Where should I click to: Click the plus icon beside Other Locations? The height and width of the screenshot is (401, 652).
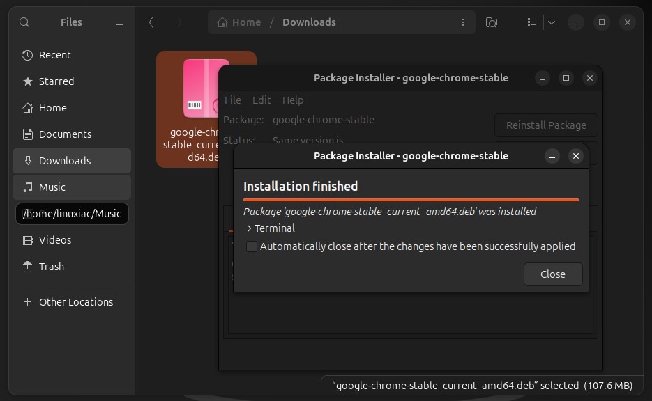point(27,301)
